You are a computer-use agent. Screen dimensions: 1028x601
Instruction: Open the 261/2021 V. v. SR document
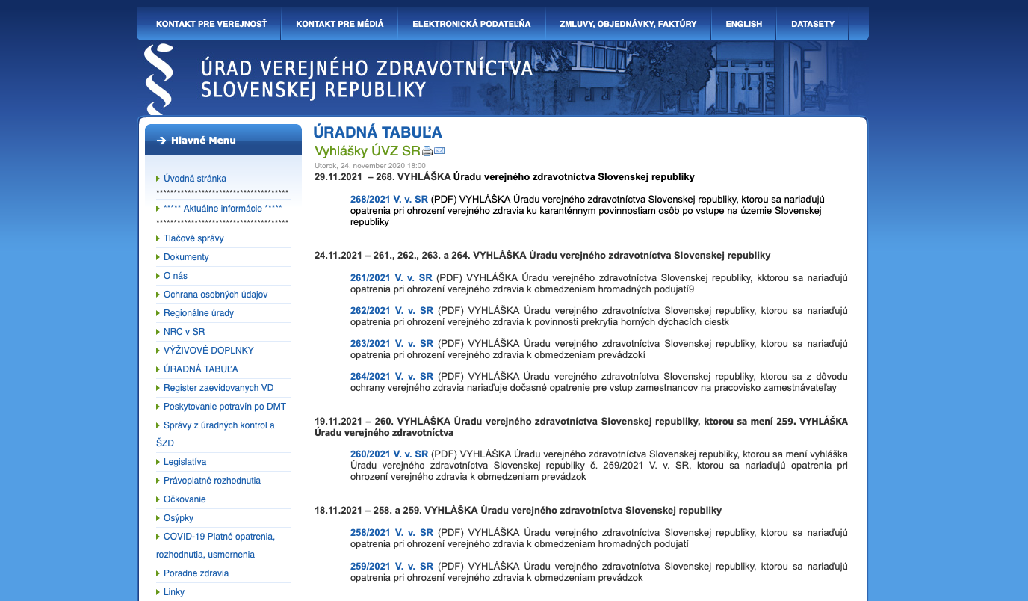[391, 278]
